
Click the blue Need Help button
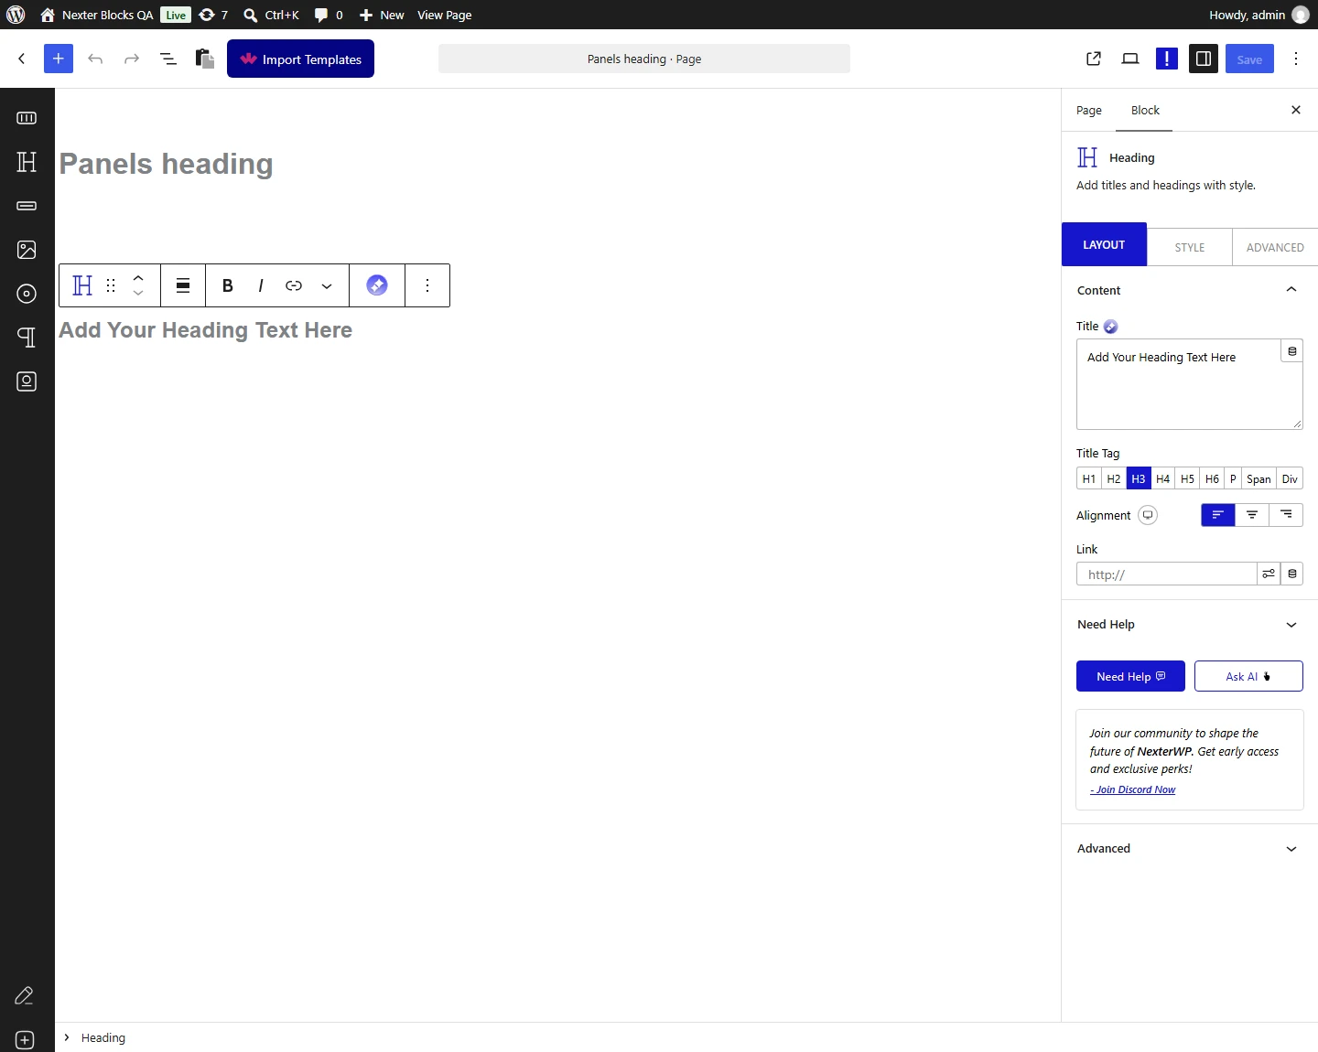click(x=1130, y=676)
